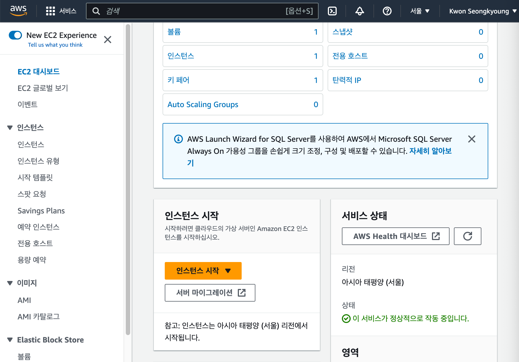This screenshot has width=519, height=362.
Task: Collapse the 이미지 sidebar section
Action: [10, 283]
